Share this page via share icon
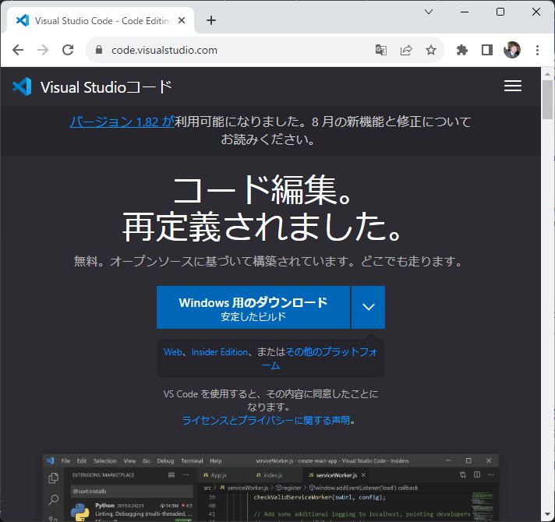This screenshot has width=555, height=522. pos(406,50)
